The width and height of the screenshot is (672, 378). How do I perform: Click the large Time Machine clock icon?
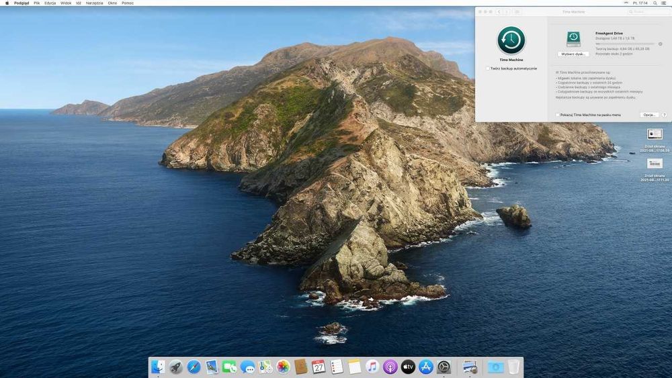(511, 40)
